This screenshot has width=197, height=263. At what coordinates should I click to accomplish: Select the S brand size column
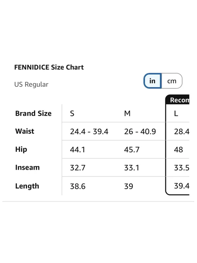coord(72,113)
